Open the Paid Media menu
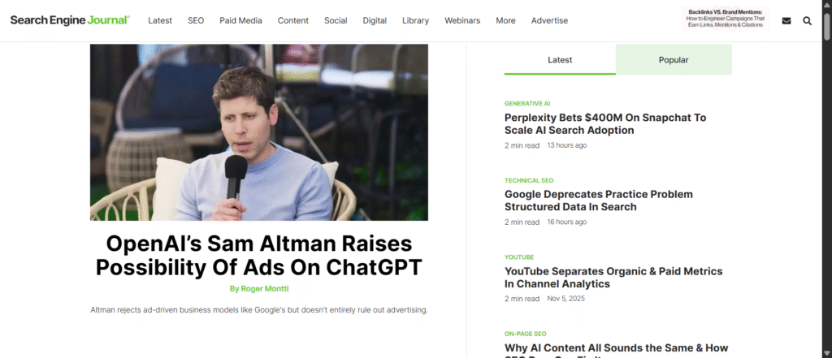This screenshot has height=358, width=832. point(240,20)
